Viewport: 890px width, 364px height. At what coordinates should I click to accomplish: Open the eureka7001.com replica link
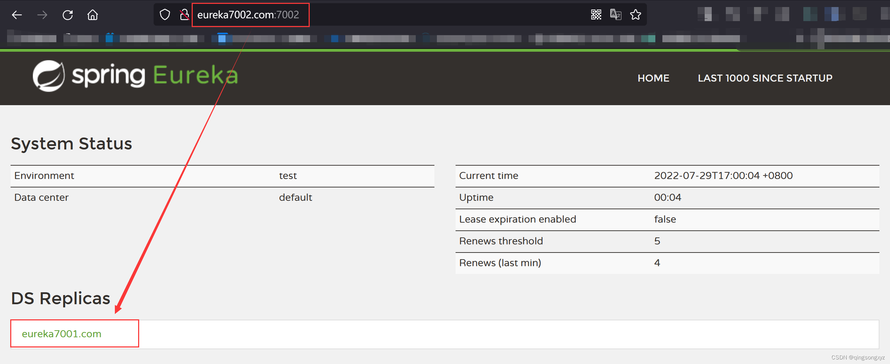[x=62, y=334]
